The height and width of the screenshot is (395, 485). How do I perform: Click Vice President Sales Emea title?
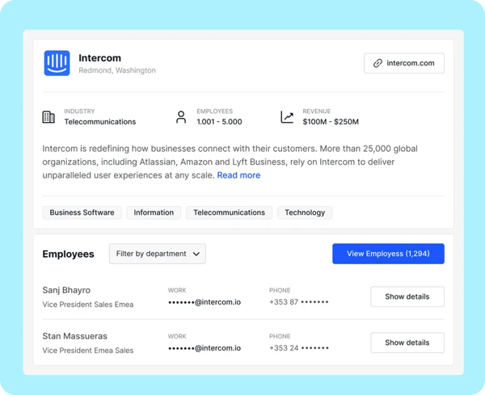(x=88, y=305)
